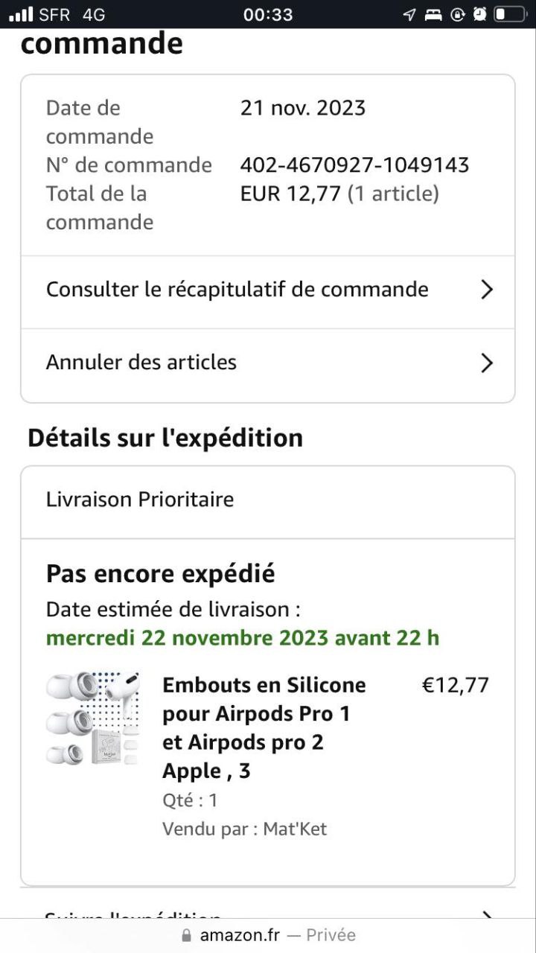
Task: Open the Embouts en Silicone product title
Action: (264, 727)
